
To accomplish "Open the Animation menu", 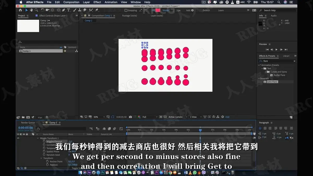I will click(x=111, y=2).
